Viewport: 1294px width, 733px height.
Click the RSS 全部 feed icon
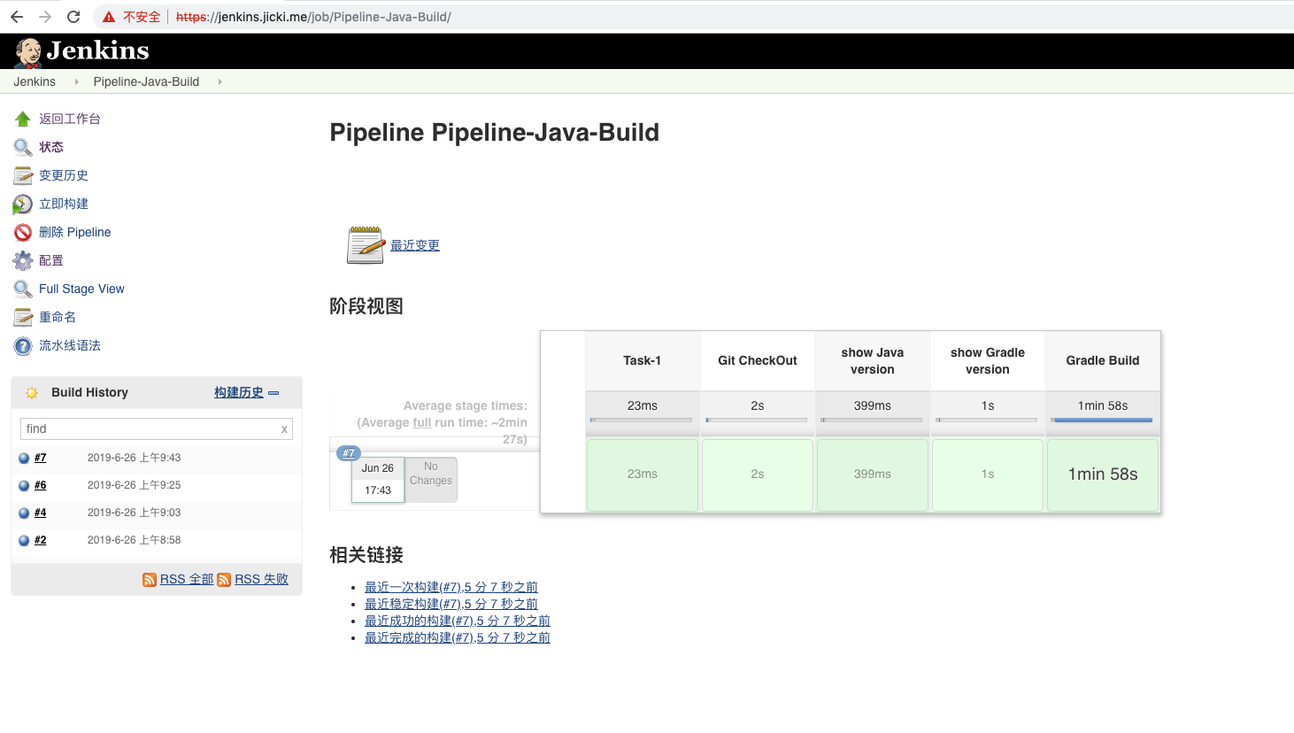click(x=150, y=578)
